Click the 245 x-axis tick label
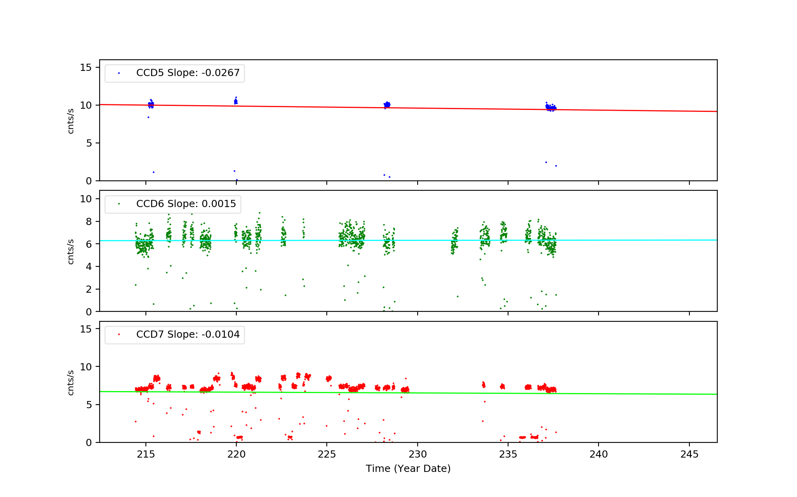 coord(689,454)
